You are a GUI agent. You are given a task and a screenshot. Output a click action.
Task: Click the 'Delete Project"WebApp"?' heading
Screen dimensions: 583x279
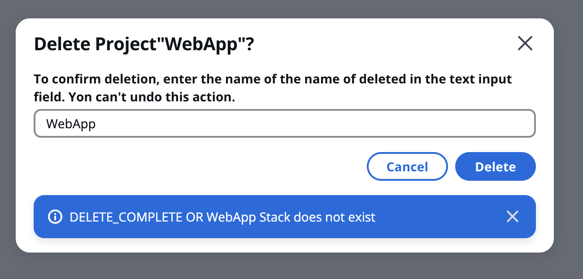(x=144, y=44)
